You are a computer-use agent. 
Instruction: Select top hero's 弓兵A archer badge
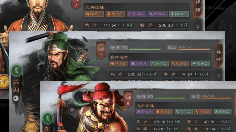pyautogui.click(x=136, y=14)
